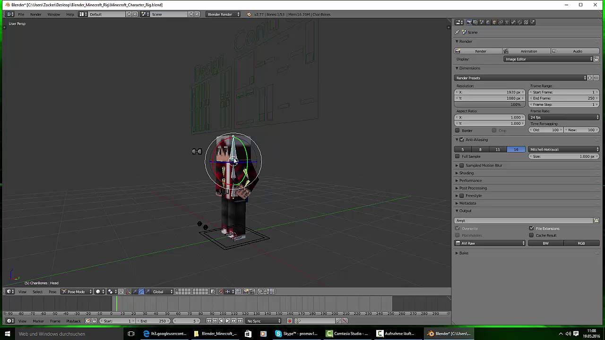Open the Windows Start menu

pyautogui.click(x=8, y=333)
